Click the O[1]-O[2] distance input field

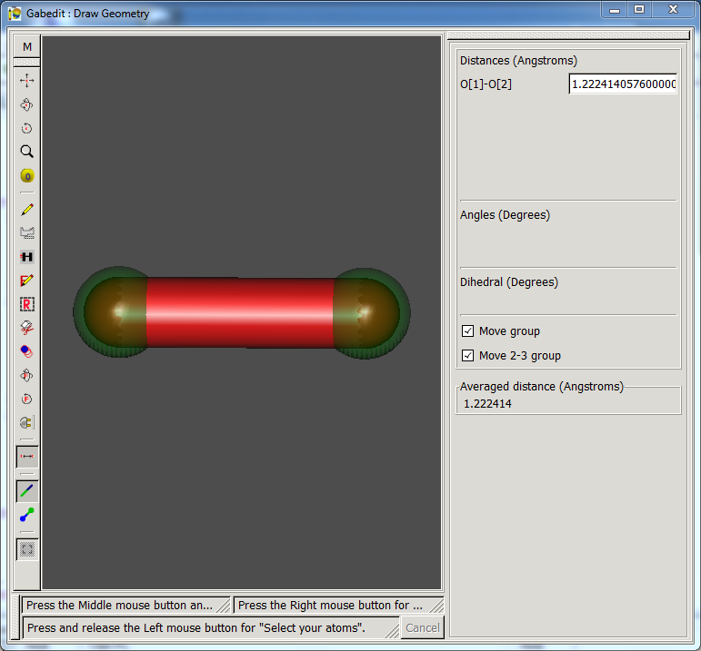[x=623, y=84]
